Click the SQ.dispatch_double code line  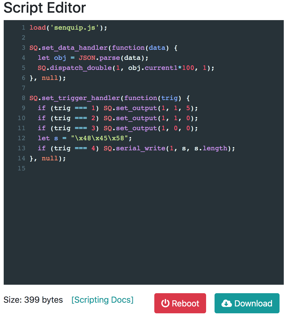click(126, 68)
